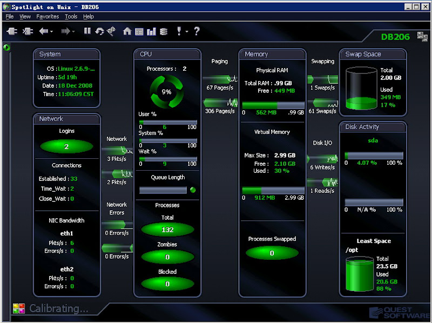Click the networked computers icon beside DB206

pos(422,37)
